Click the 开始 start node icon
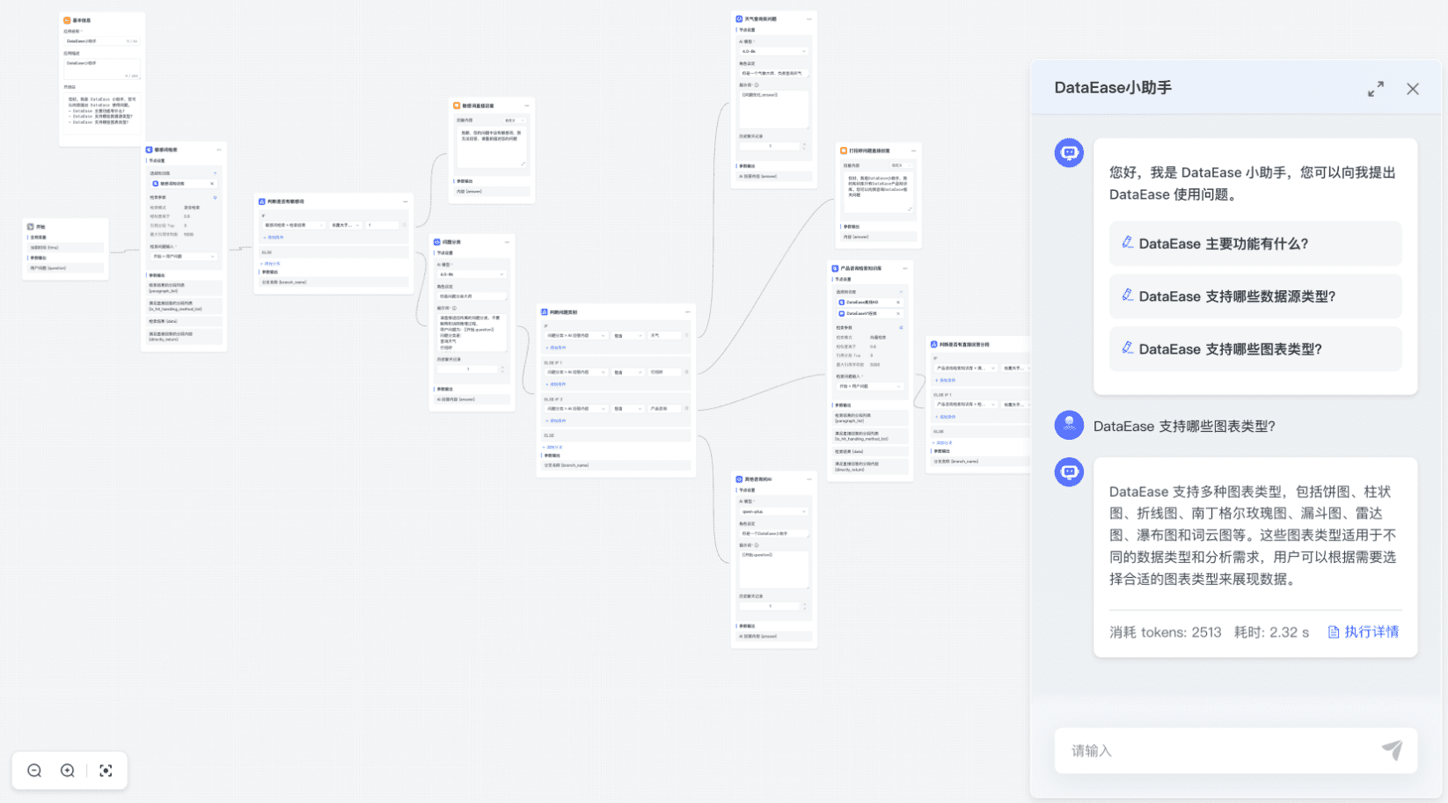 tap(31, 227)
